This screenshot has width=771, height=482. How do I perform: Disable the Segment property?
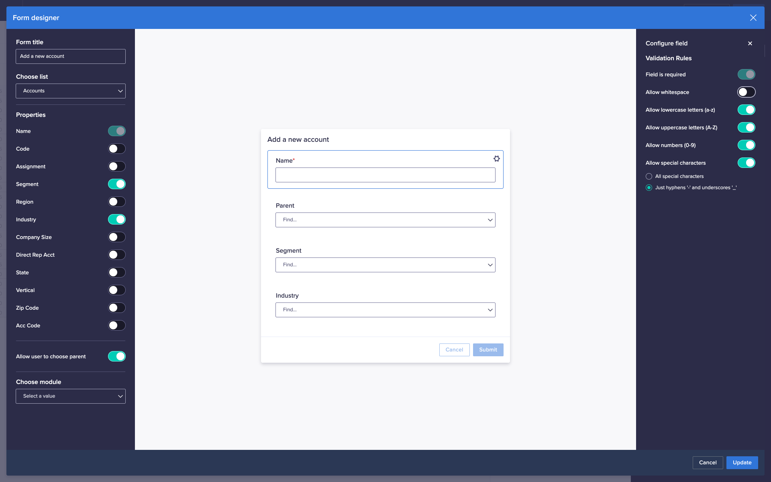[x=116, y=184]
